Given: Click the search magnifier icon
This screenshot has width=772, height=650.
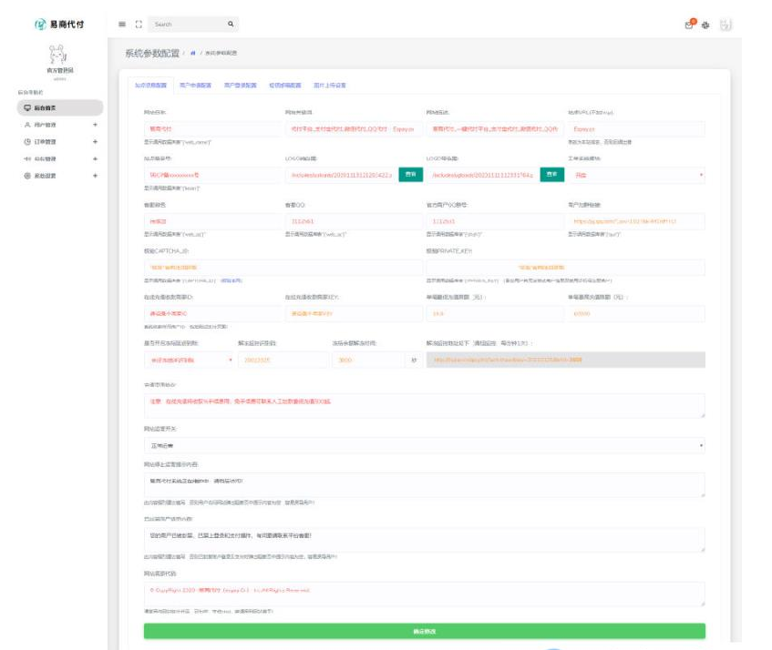Looking at the screenshot, I should pyautogui.click(x=230, y=24).
